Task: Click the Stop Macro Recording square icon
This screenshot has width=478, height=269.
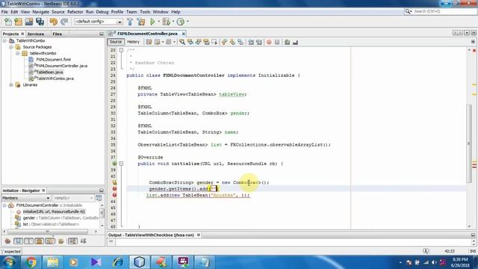Action: tap(277, 42)
